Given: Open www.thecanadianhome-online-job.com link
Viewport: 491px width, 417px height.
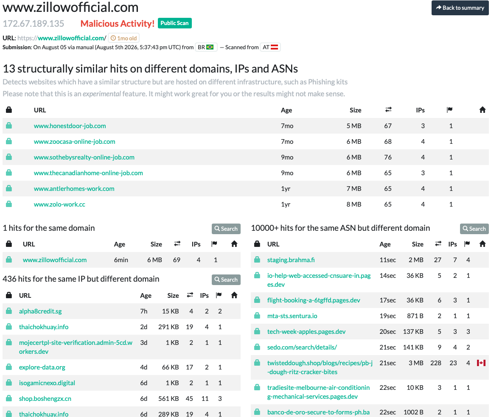Looking at the screenshot, I should pyautogui.click(x=88, y=173).
